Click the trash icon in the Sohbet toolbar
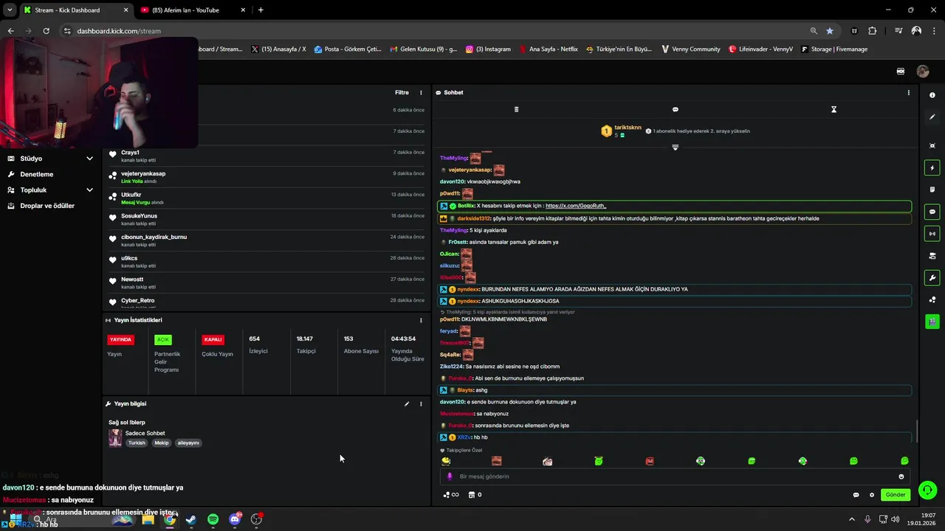This screenshot has width=945, height=531. point(516,109)
